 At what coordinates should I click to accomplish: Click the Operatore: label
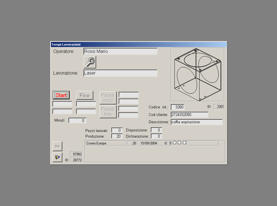click(x=64, y=51)
